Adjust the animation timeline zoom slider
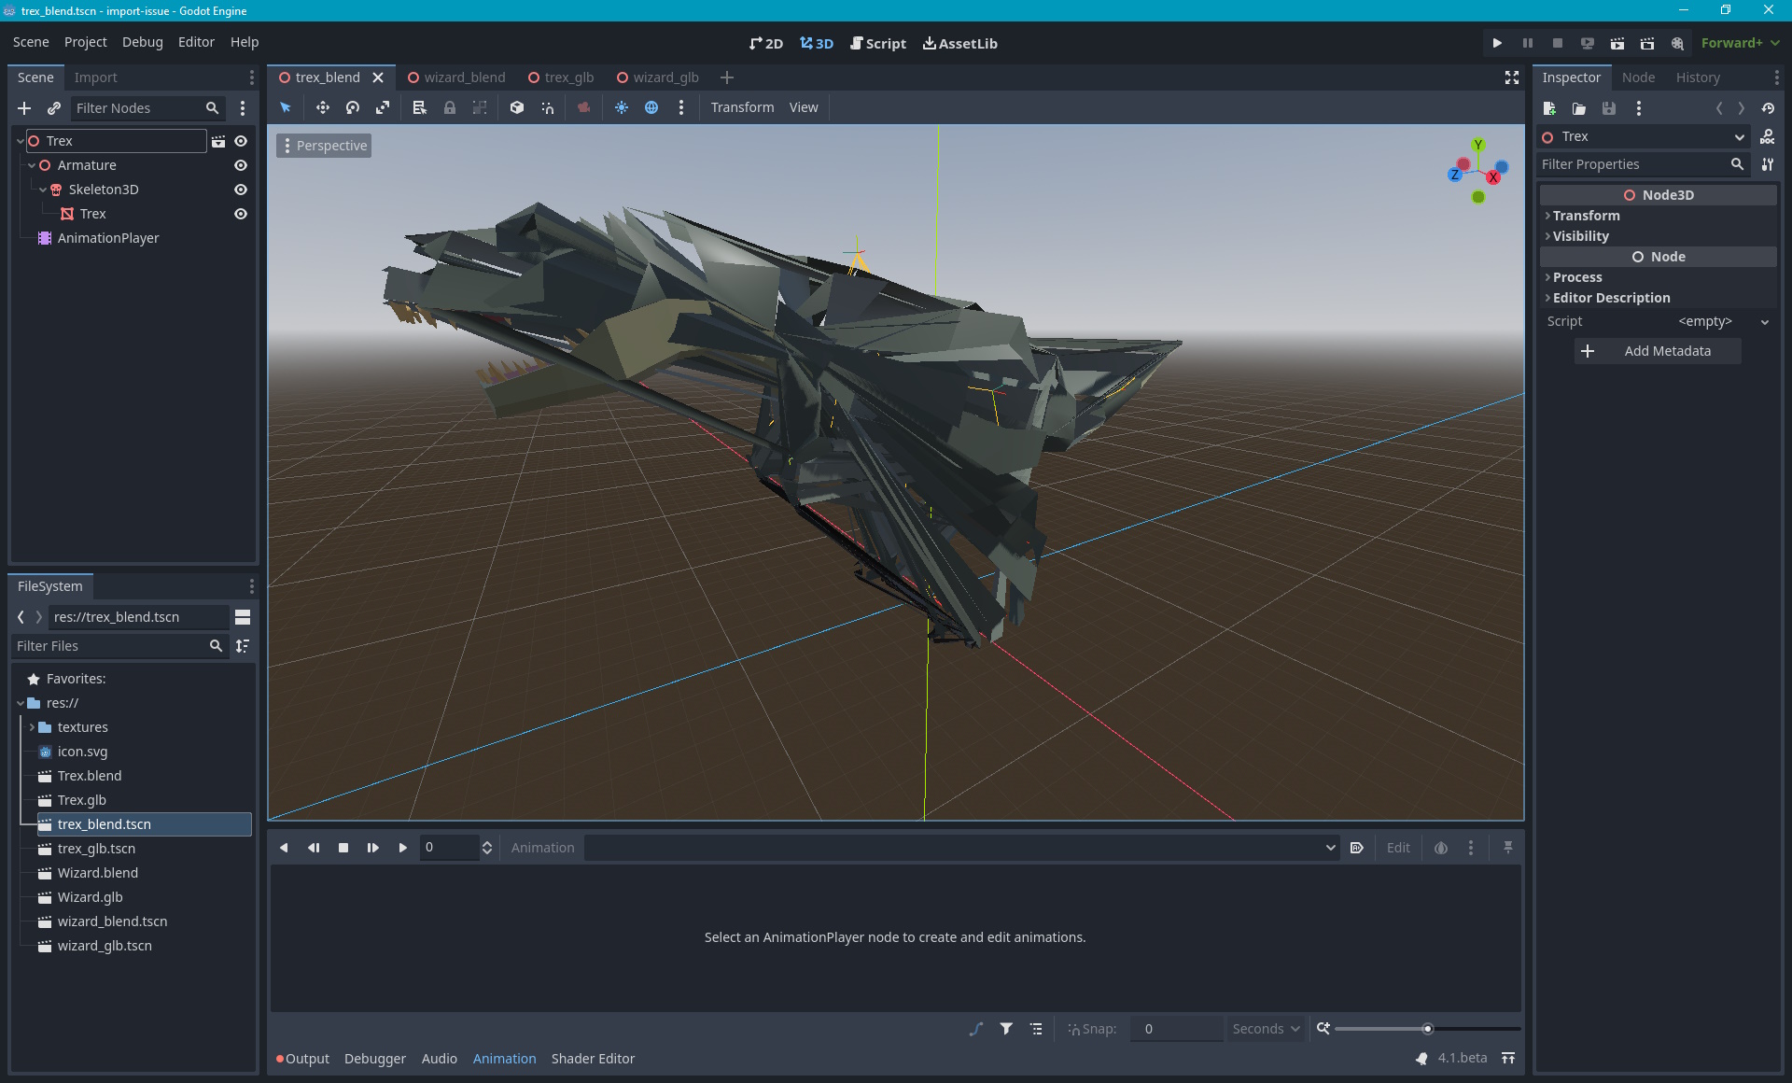Screen dimensions: 1792x1083 click(x=1427, y=1029)
